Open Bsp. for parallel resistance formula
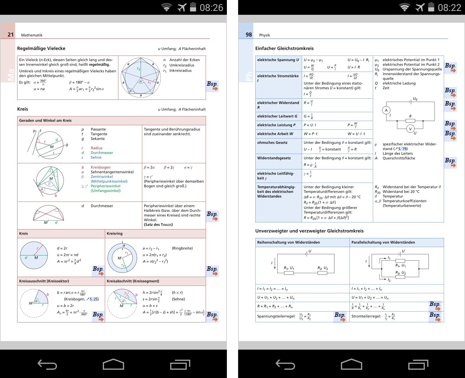The height and width of the screenshot is (378, 465). [435, 306]
